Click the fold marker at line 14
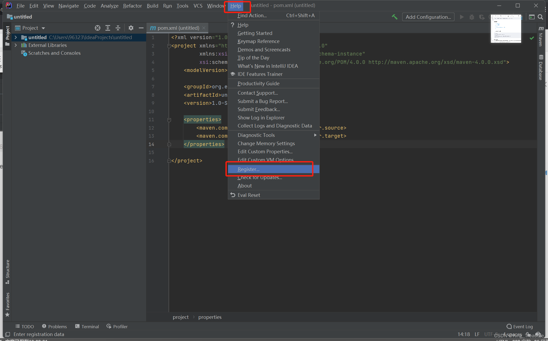Screen dimensions: 548x341 tap(169, 144)
